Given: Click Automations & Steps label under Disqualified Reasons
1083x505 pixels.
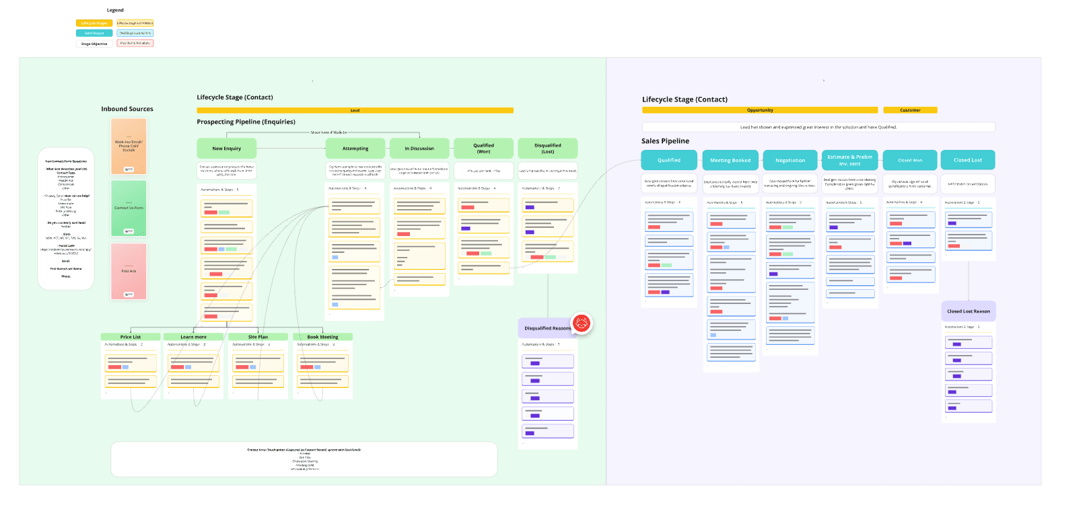Looking at the screenshot, I should 540,344.
